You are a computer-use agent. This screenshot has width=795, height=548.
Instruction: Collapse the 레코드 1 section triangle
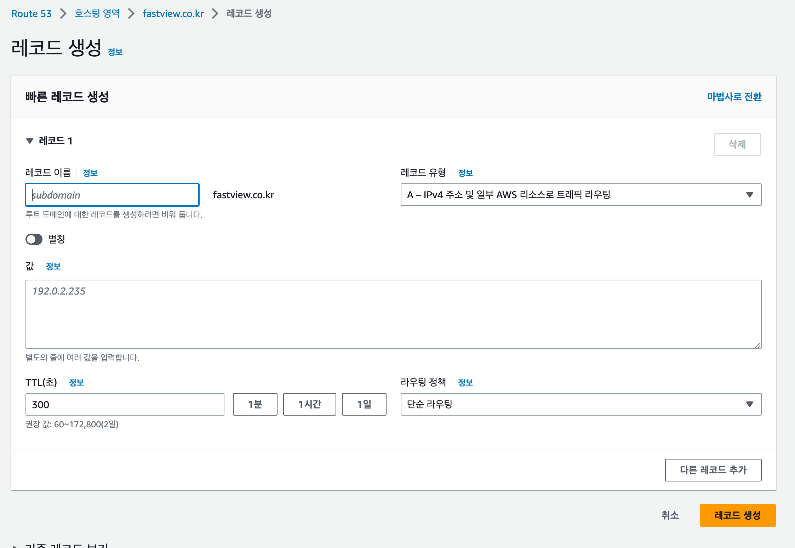[30, 141]
